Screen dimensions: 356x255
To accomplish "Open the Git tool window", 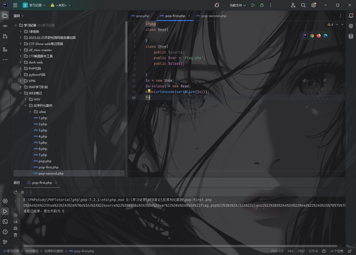I will [5, 242].
